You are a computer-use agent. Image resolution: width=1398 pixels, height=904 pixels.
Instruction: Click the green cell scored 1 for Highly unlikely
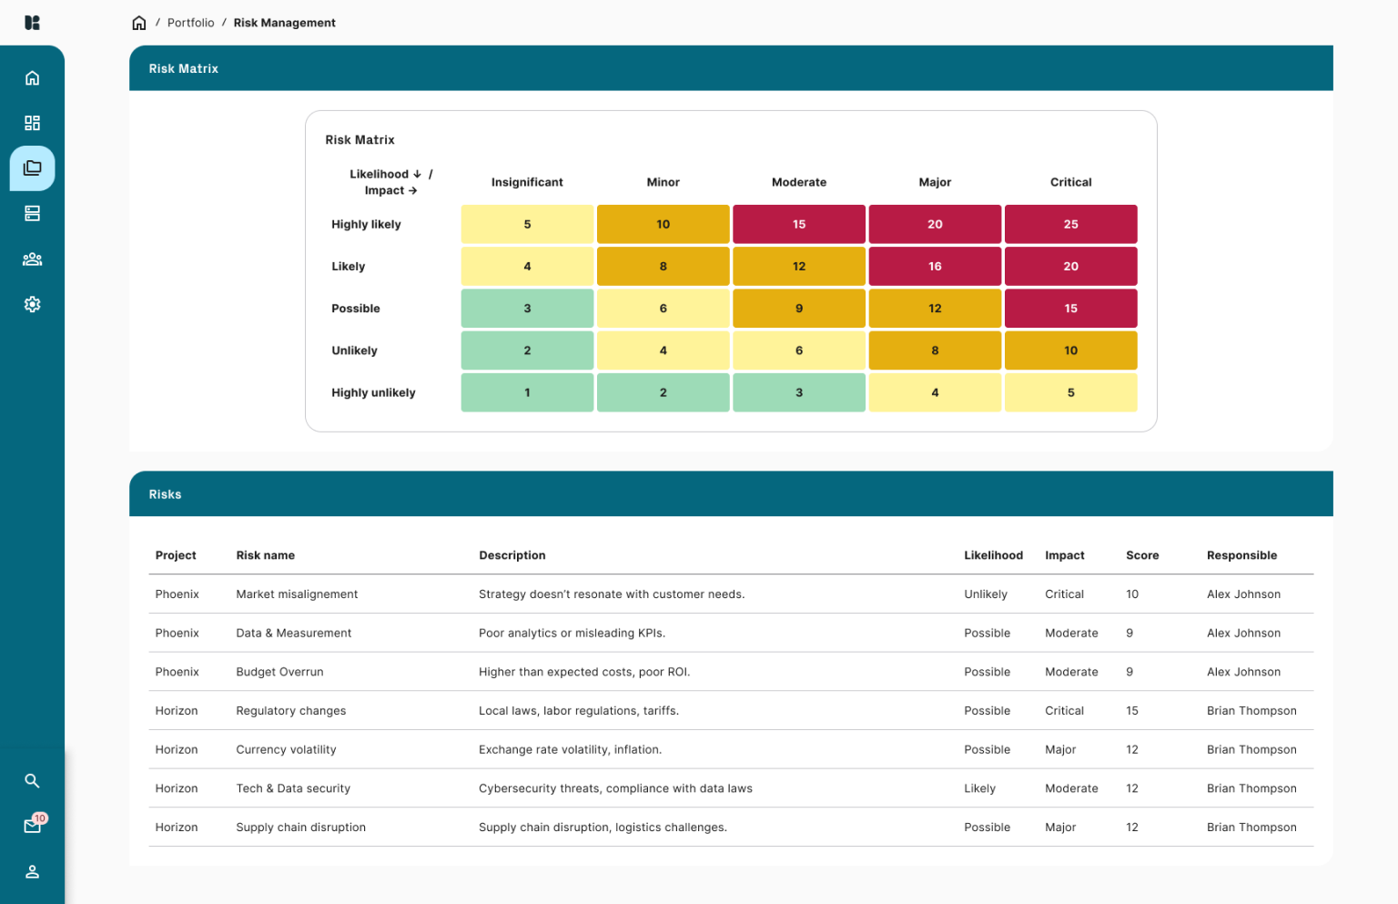(527, 391)
